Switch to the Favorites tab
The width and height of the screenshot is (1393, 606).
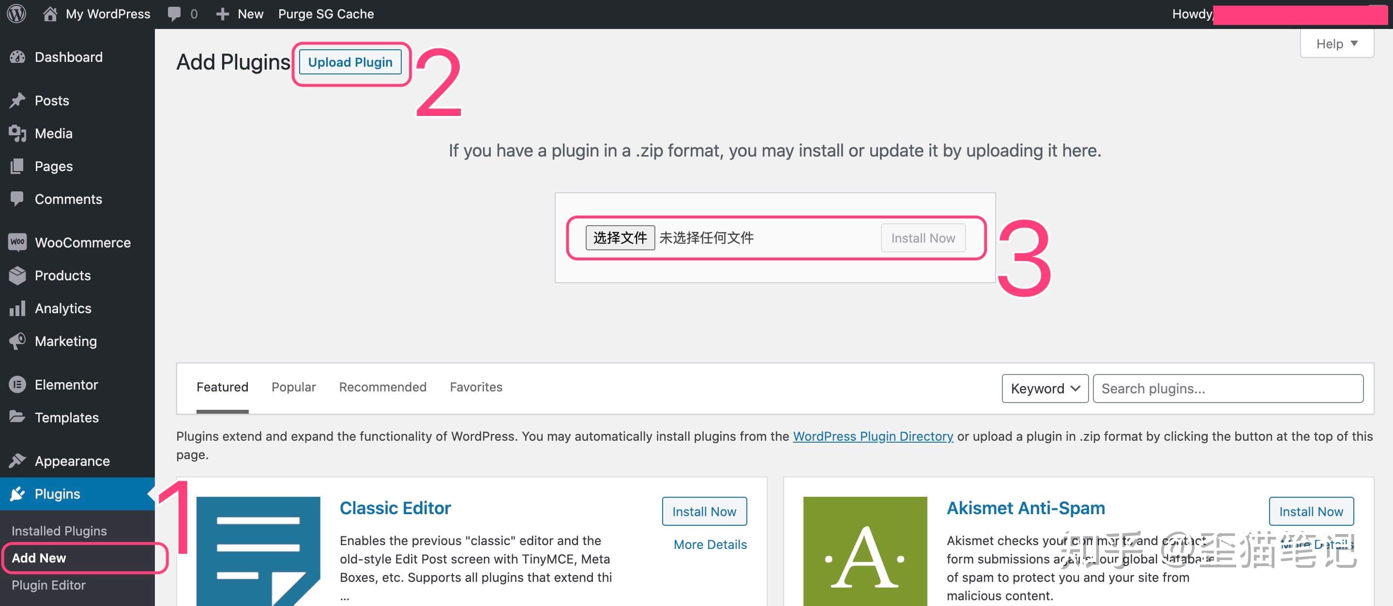click(x=476, y=387)
